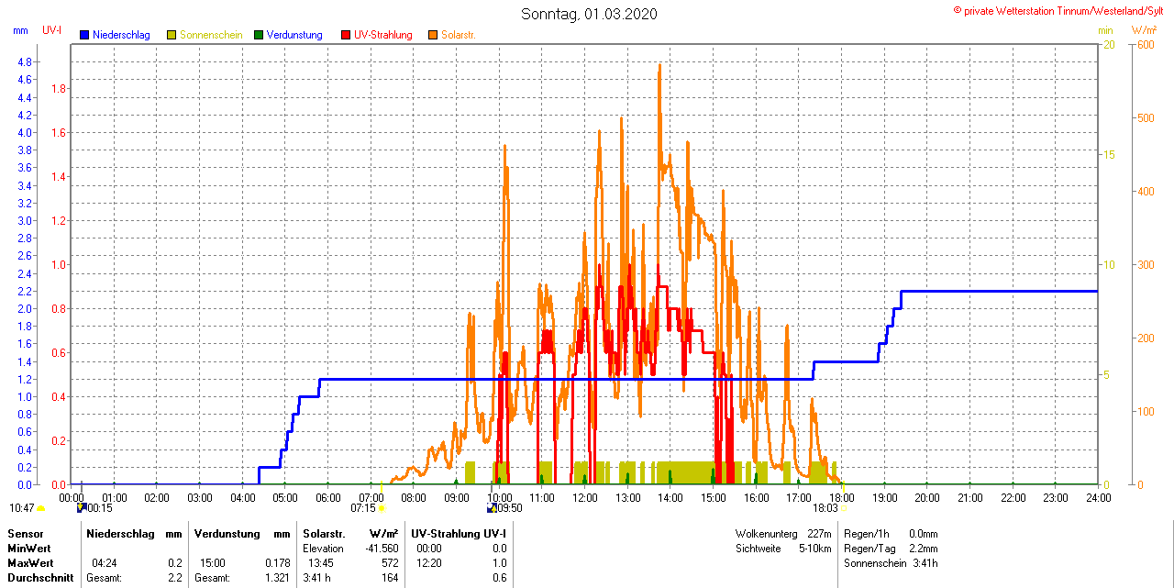Click the Niederschlag max time 04:24

coord(104,562)
